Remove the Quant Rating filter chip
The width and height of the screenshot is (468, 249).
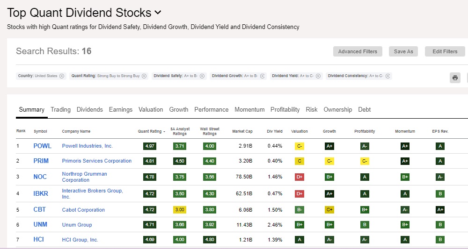pyautogui.click(x=144, y=76)
